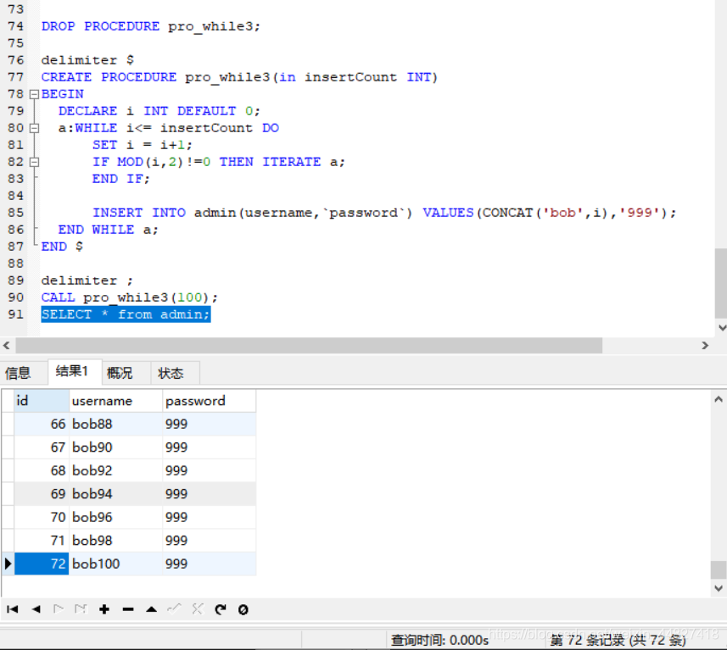Click id cell 66
Screen dimensions: 727x650
point(42,424)
